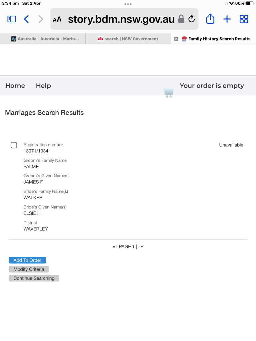Show the tab overview grid
256x341 pixels.
pyautogui.click(x=244, y=19)
